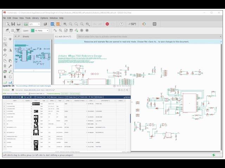225x168 pixels.
Task: Open the Design Link dropdown
Action: point(132,24)
